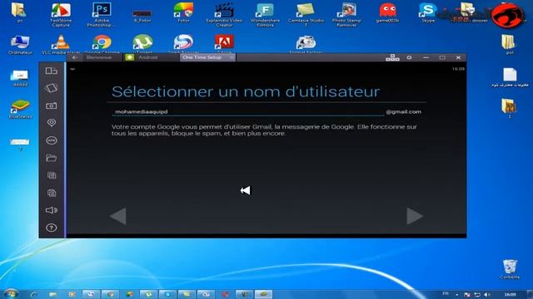Click the taskbar system volume icon

[x=486, y=295]
